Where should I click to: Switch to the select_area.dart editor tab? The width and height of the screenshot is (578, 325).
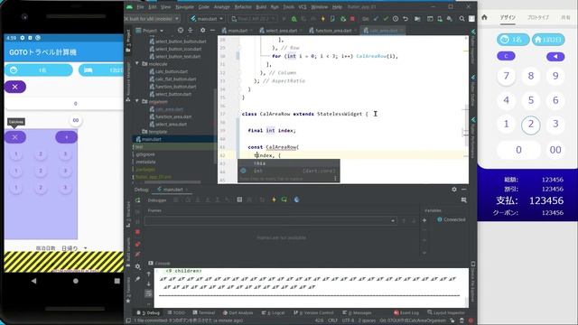coord(281,31)
